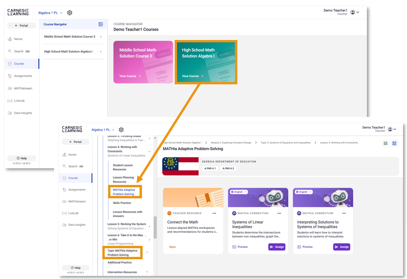Expand Topic MATHia Adaptive Problem-Solving item

147,252
